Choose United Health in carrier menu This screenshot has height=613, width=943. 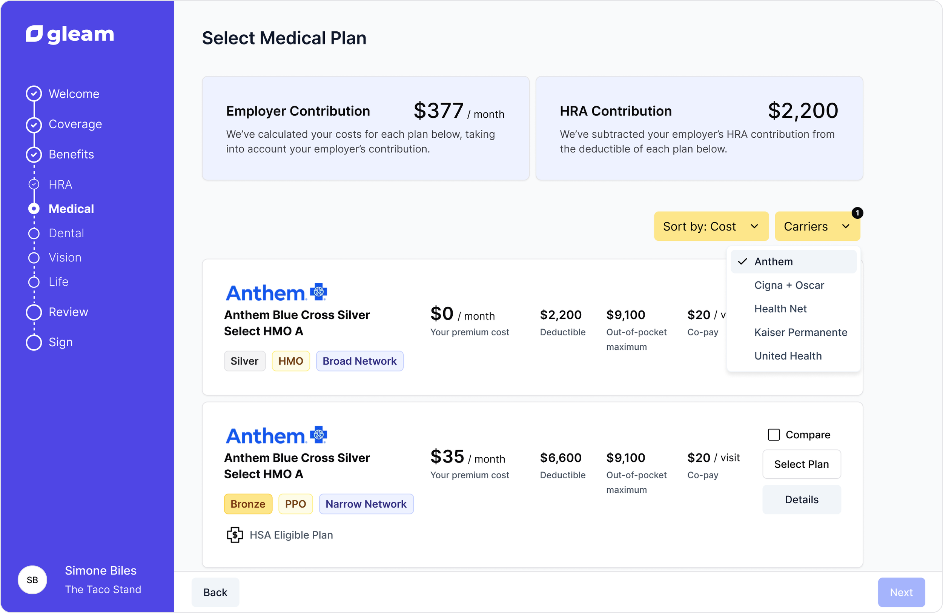[788, 356]
